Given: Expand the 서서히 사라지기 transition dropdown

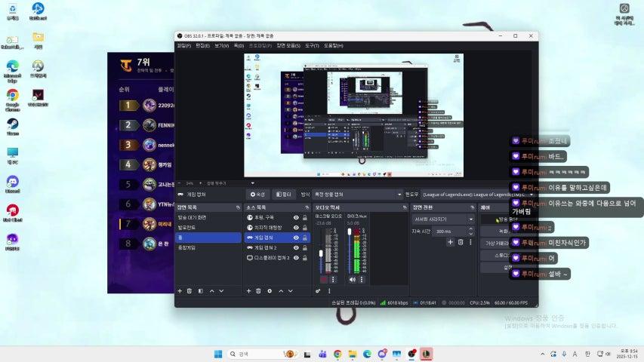Looking at the screenshot, I should click(x=442, y=219).
